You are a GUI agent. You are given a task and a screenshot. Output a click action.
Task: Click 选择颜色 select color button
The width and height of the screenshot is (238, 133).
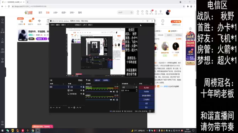(106, 80)
